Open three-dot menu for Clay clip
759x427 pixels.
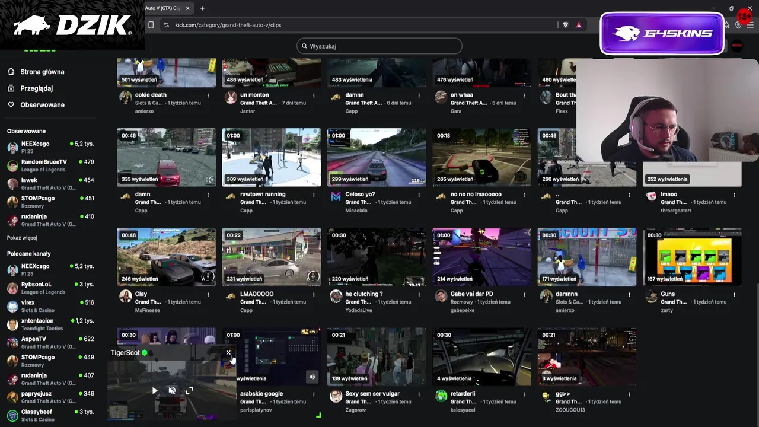(209, 294)
